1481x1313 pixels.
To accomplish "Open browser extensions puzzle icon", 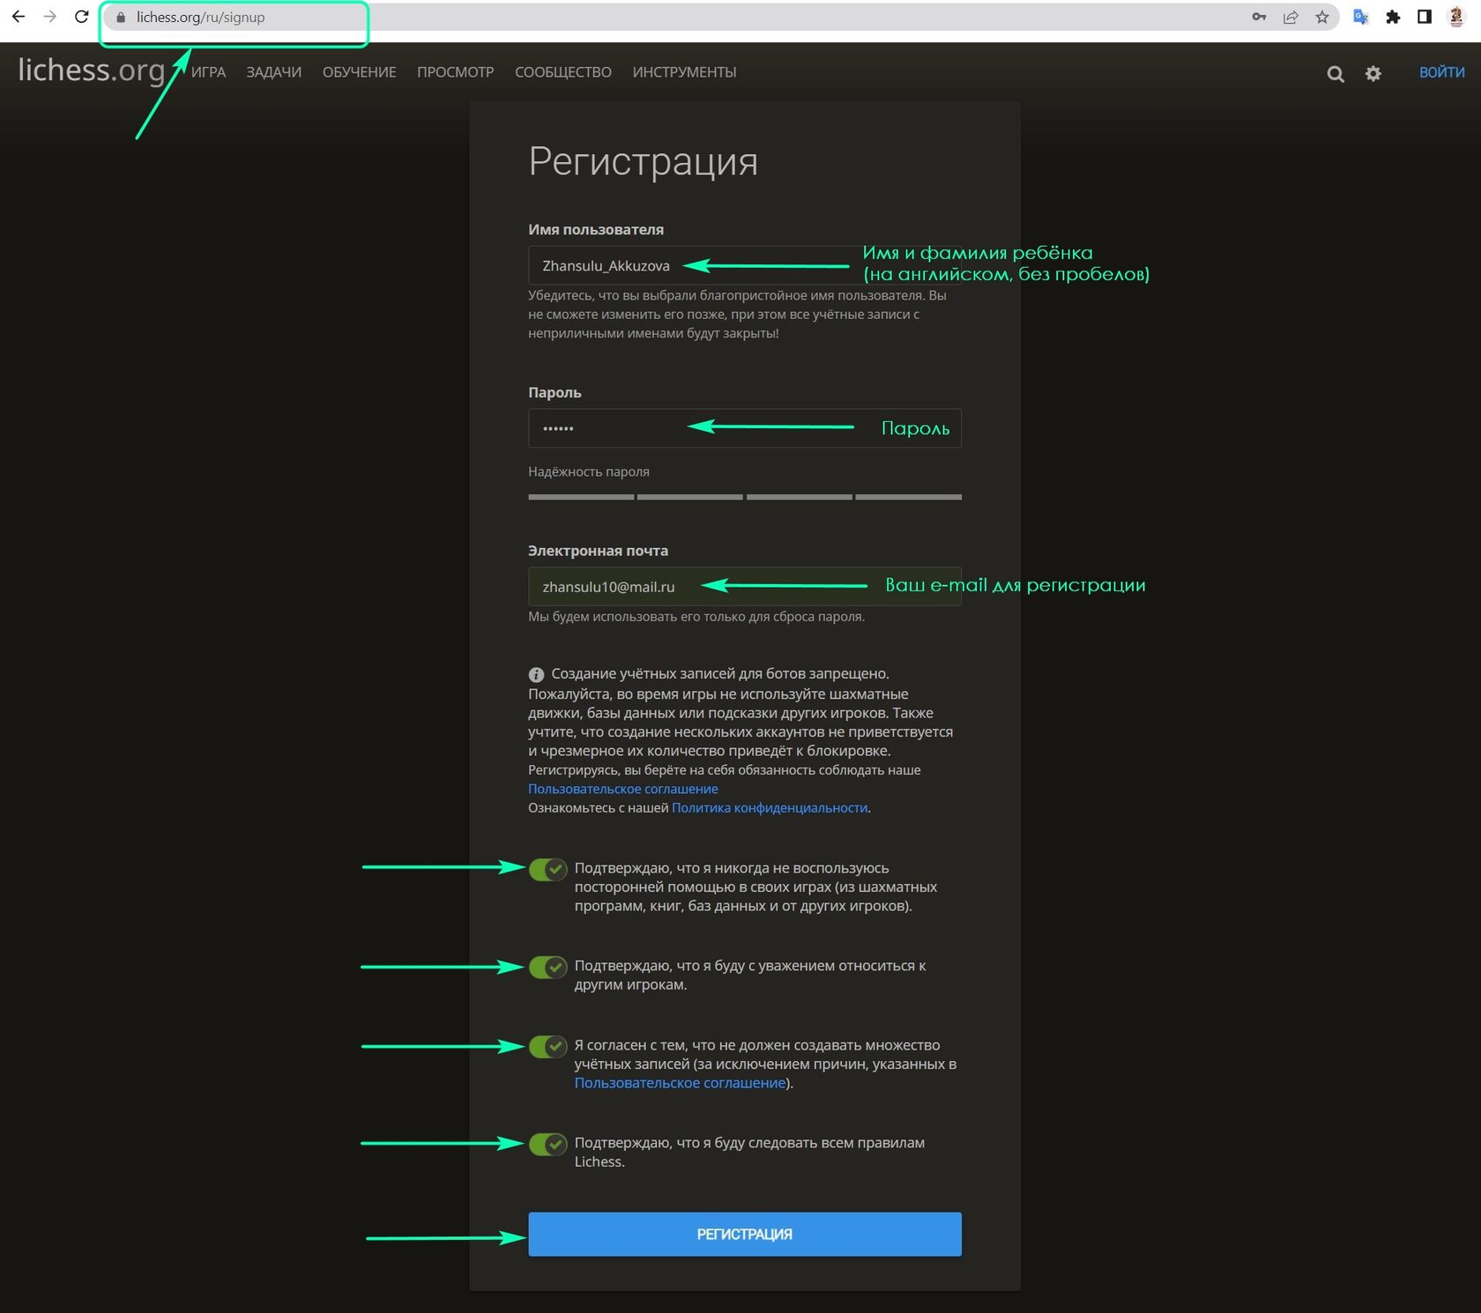I will (1393, 17).
